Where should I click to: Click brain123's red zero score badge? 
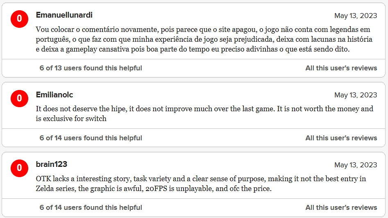(x=19, y=168)
